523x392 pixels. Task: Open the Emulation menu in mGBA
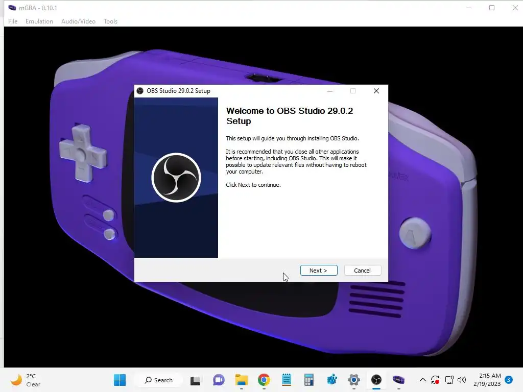(x=39, y=21)
